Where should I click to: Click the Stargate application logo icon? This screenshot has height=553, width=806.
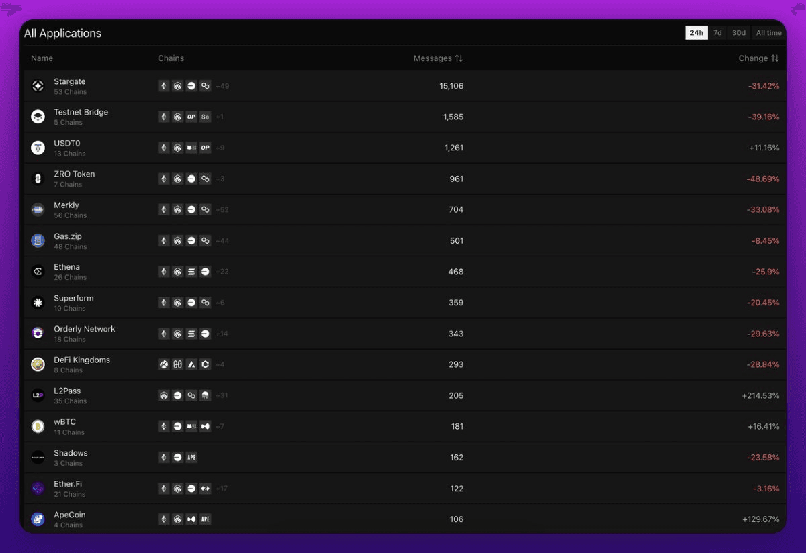[38, 86]
